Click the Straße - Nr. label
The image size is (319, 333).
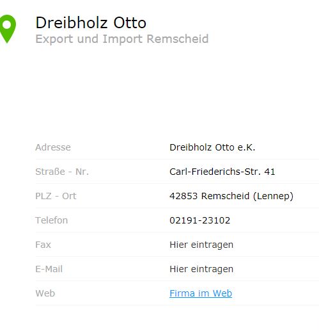(62, 172)
